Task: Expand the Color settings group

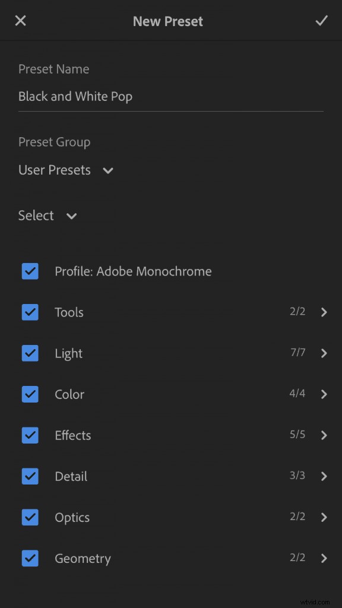Action: pyautogui.click(x=324, y=394)
